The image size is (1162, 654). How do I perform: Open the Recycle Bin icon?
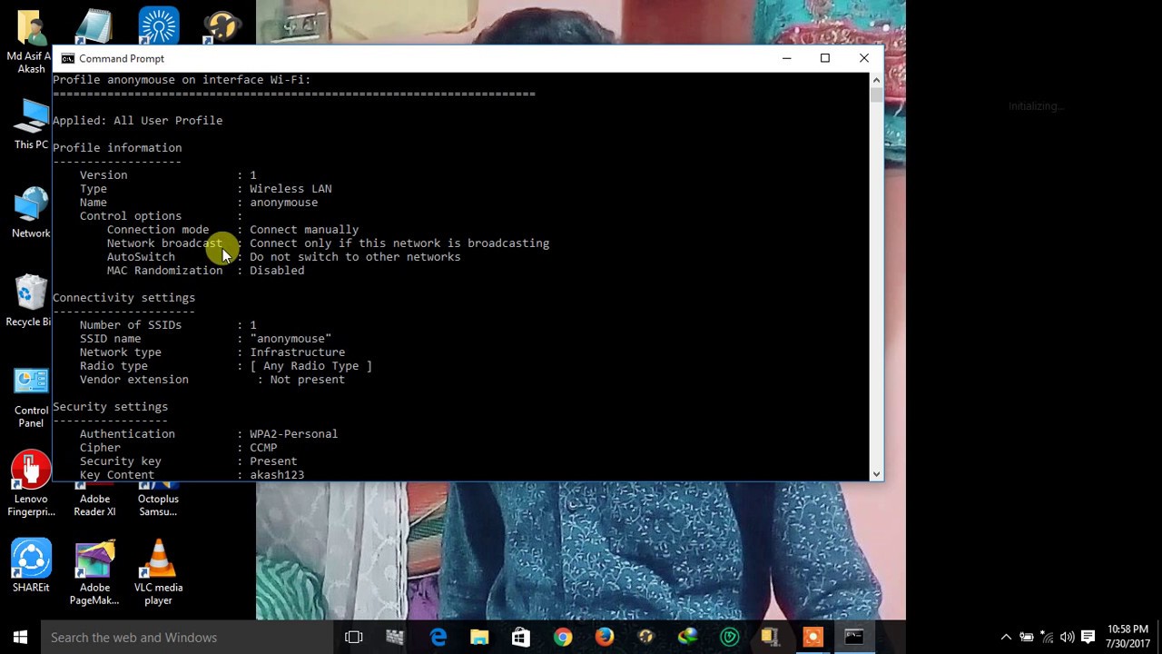31,302
